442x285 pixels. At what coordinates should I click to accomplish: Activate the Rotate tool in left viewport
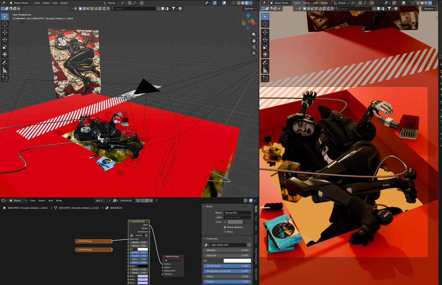click(x=5, y=39)
